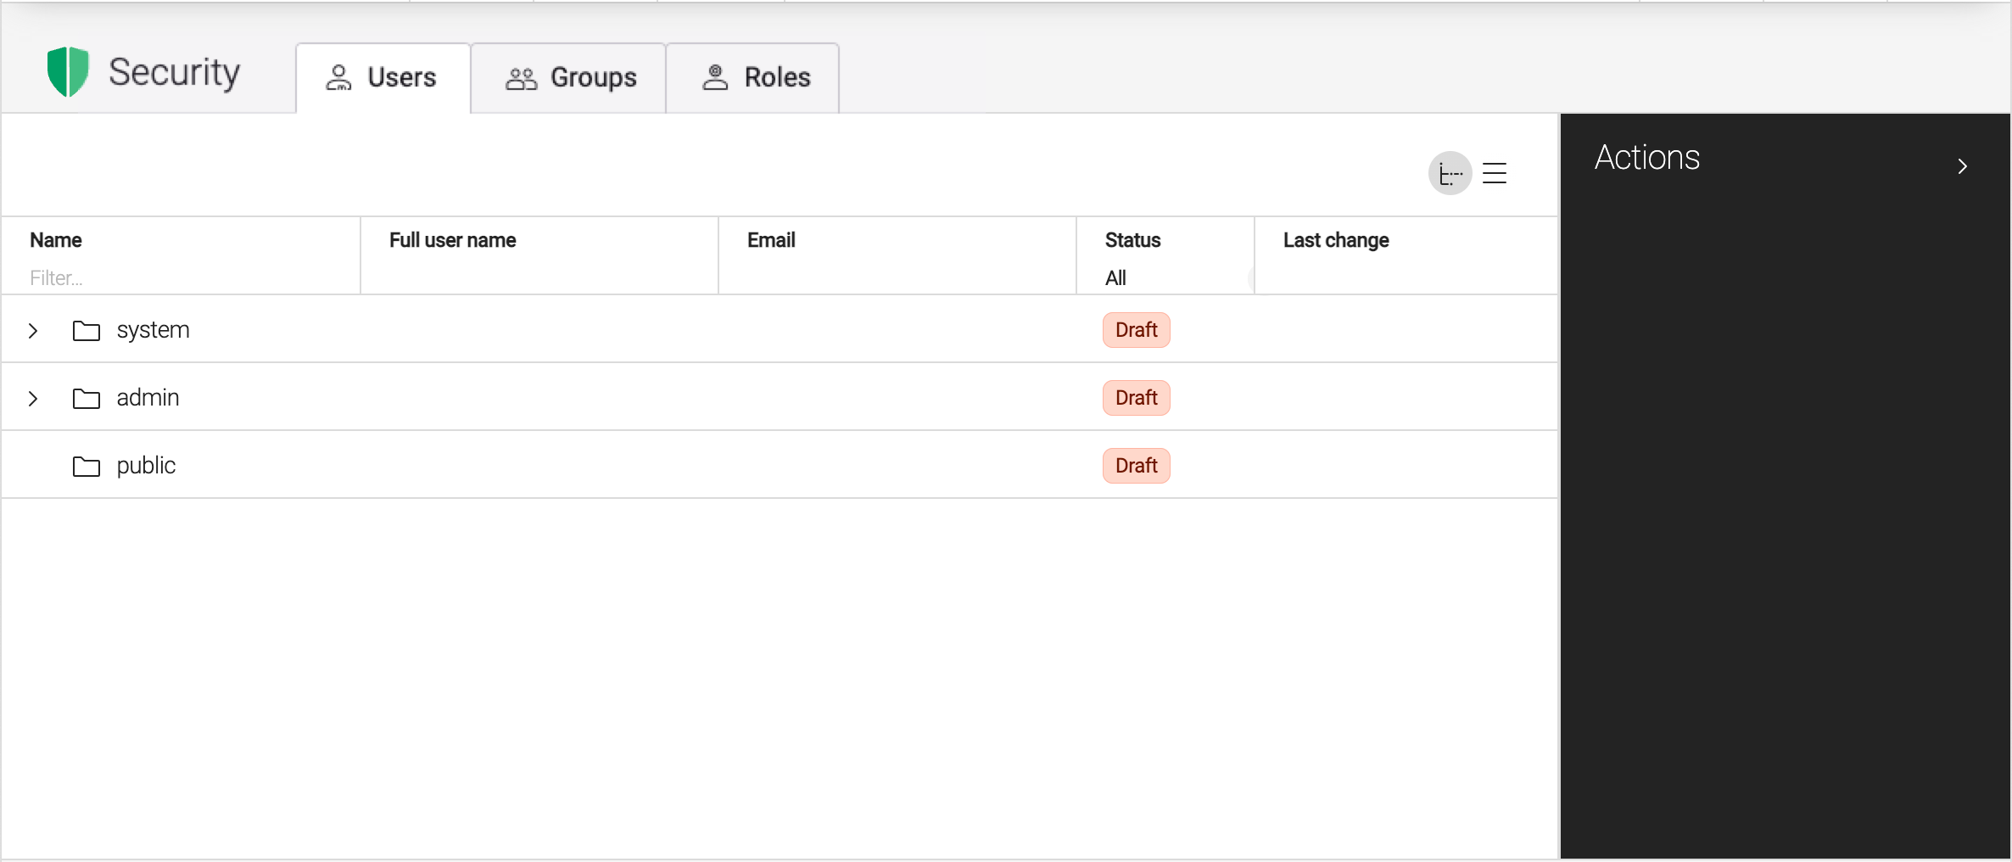
Task: Click the Roles tab person icon
Action: point(715,77)
